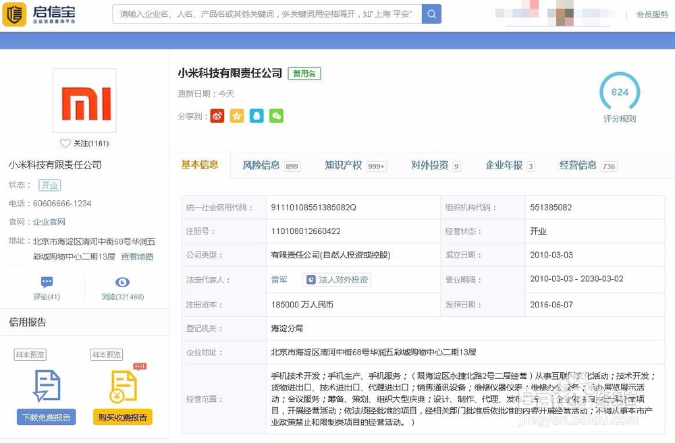The image size is (675, 443).
Task: Click the paid report document icon
Action: [x=124, y=386]
